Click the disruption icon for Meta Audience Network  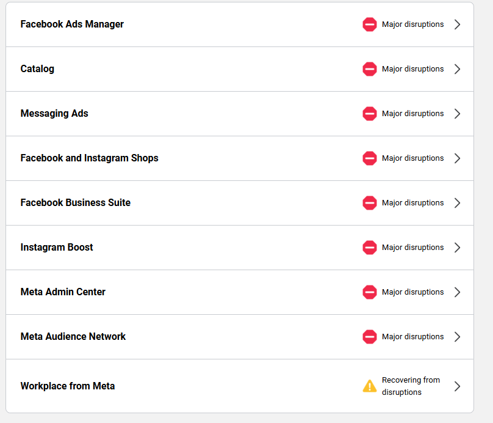pos(370,337)
